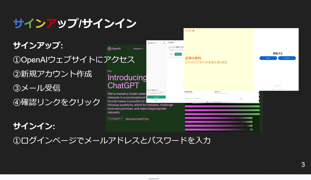Click green サインアップ at the sidebar bottom
The image size is (311, 180).
[156, 97]
